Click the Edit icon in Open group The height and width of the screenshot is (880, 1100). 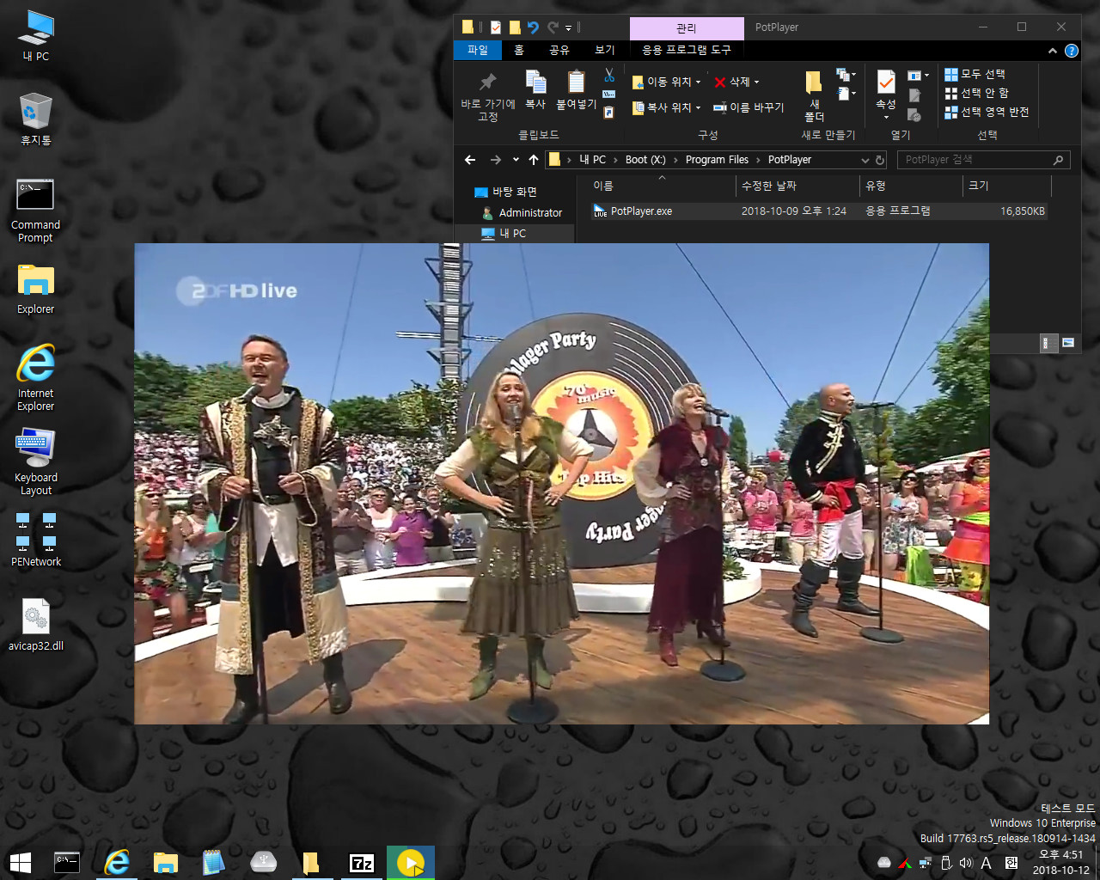914,95
